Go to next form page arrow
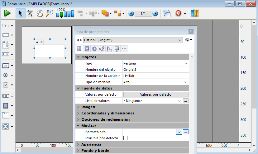Viewport: 258px width, 154px height. pyautogui.click(x=155, y=13)
